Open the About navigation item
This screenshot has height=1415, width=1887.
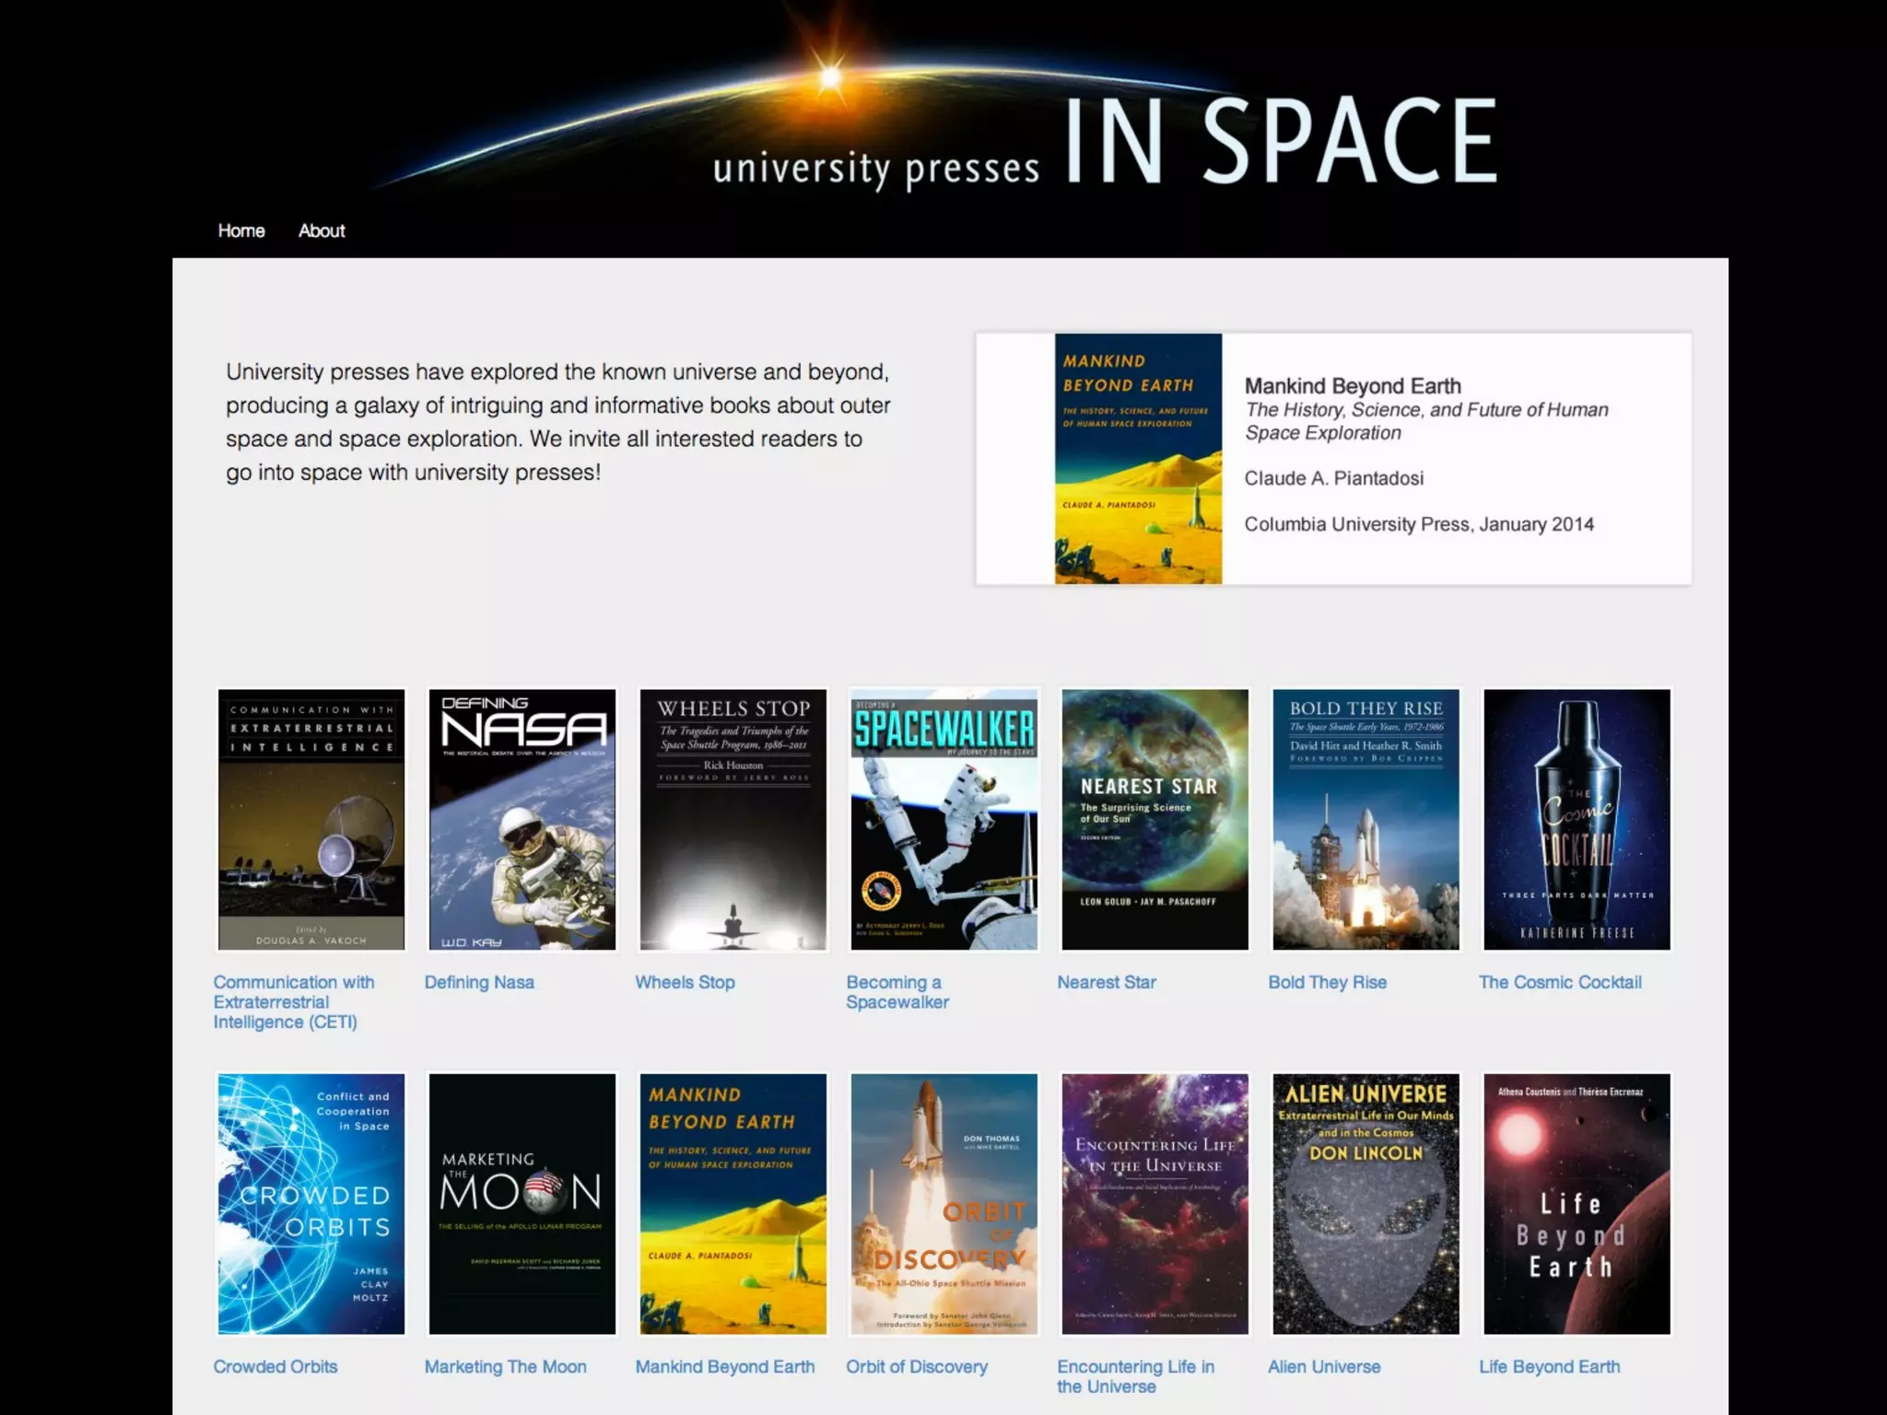click(322, 230)
